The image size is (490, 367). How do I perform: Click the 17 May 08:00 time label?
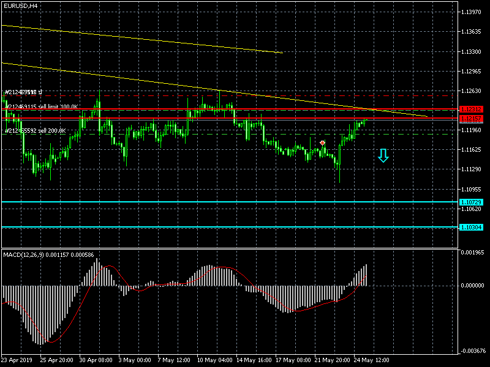[293, 360]
